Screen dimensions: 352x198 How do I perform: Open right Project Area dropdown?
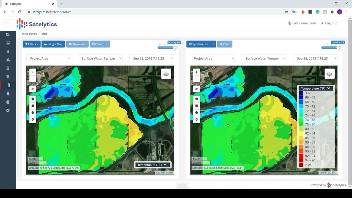(212, 58)
